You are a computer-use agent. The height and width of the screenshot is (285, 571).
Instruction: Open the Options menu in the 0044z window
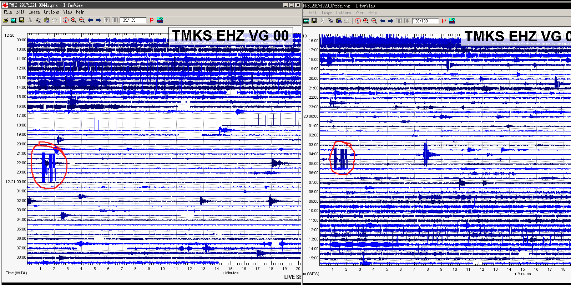tap(51, 12)
